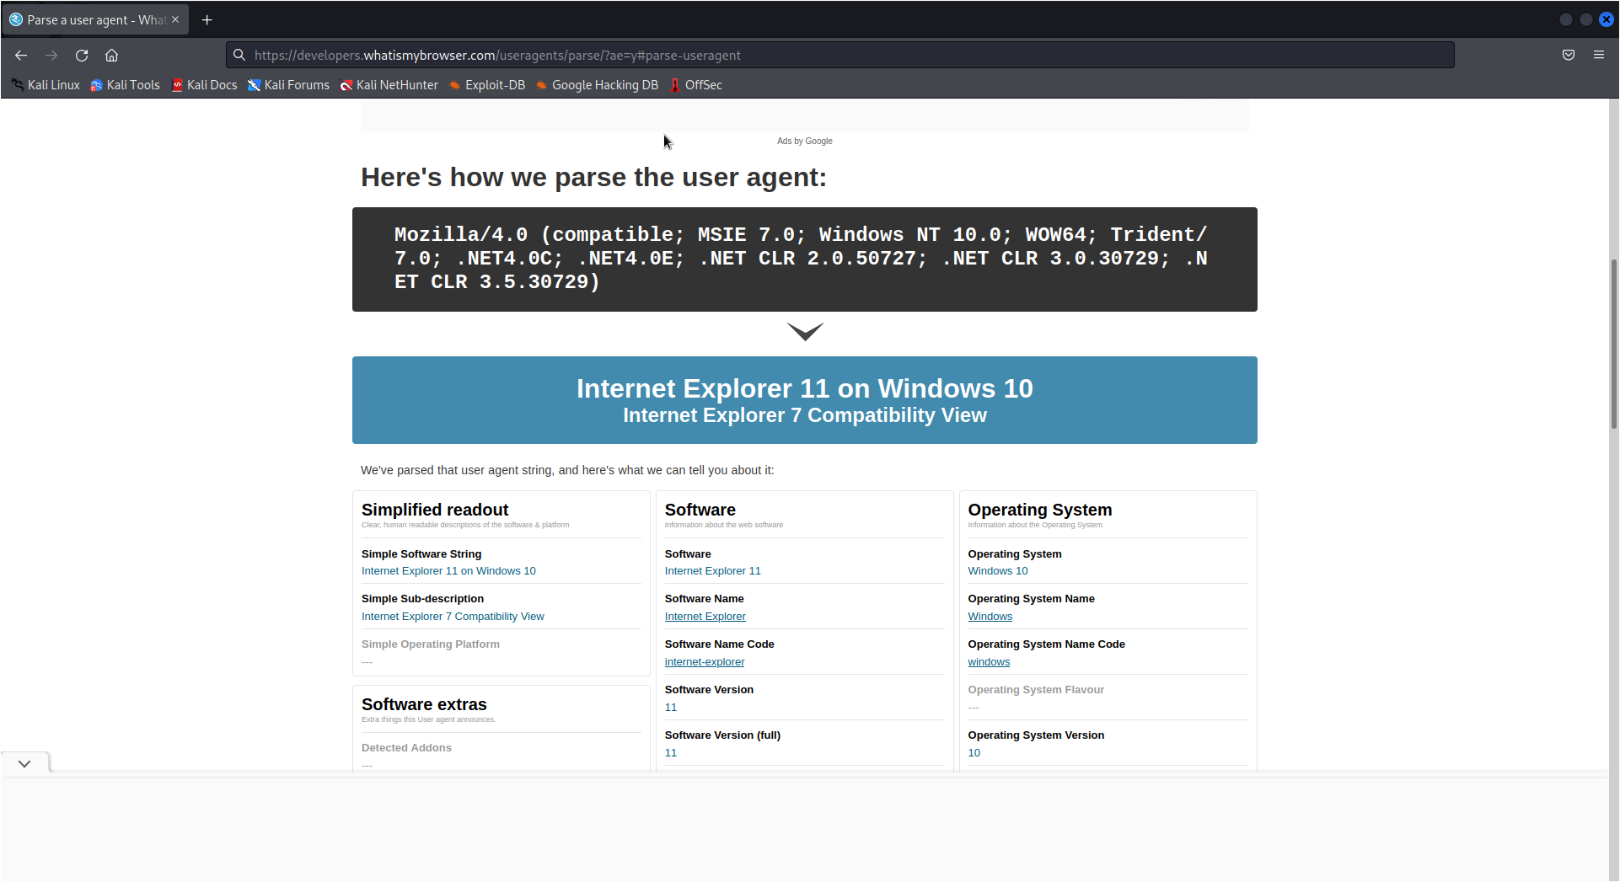
Task: Click the 'Operating System' card heading
Action: point(1039,510)
